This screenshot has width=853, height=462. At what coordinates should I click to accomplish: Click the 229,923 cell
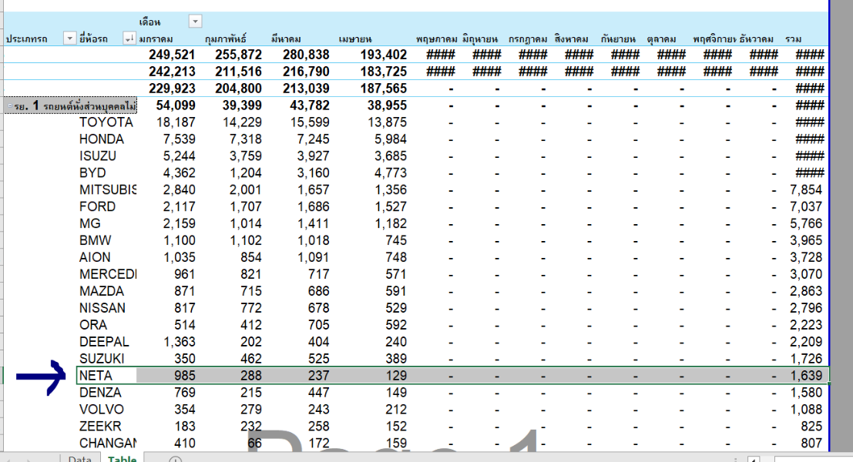[x=172, y=88]
